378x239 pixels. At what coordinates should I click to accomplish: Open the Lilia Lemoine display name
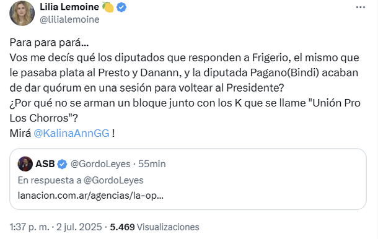[69, 7]
